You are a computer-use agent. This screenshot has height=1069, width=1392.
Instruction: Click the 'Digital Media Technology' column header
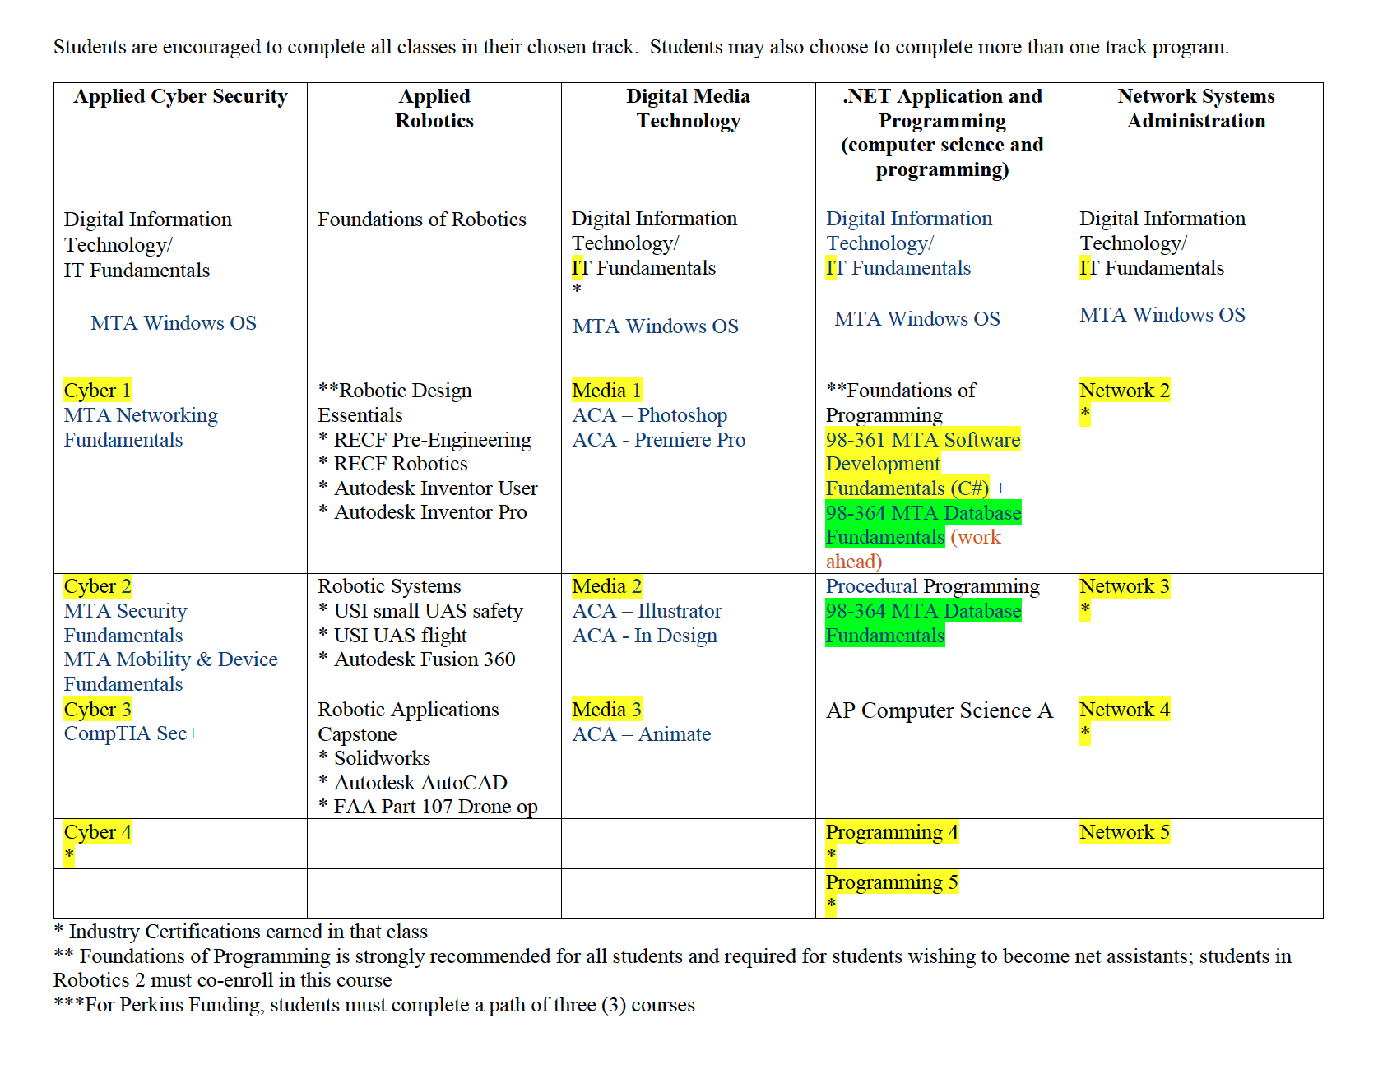click(x=688, y=109)
